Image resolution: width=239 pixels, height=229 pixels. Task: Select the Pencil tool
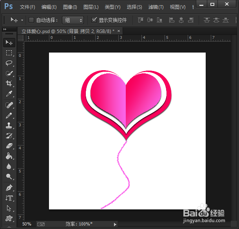tap(9, 116)
